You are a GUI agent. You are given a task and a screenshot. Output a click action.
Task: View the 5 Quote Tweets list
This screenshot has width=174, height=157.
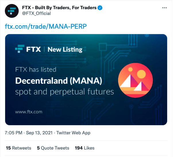click(53, 148)
